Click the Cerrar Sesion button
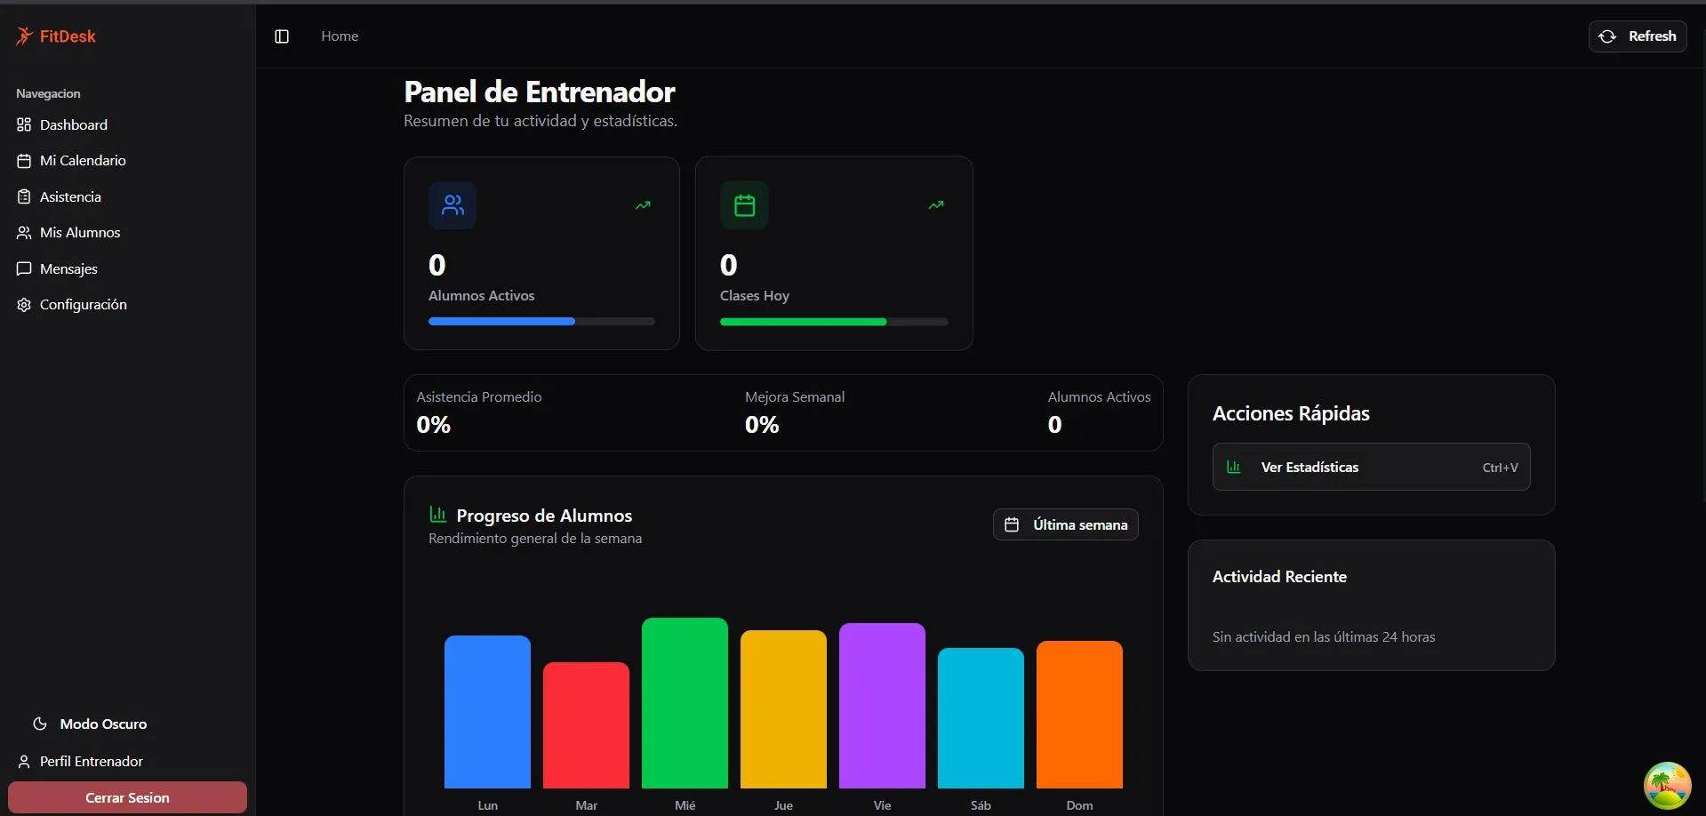This screenshot has height=816, width=1706. [x=127, y=797]
